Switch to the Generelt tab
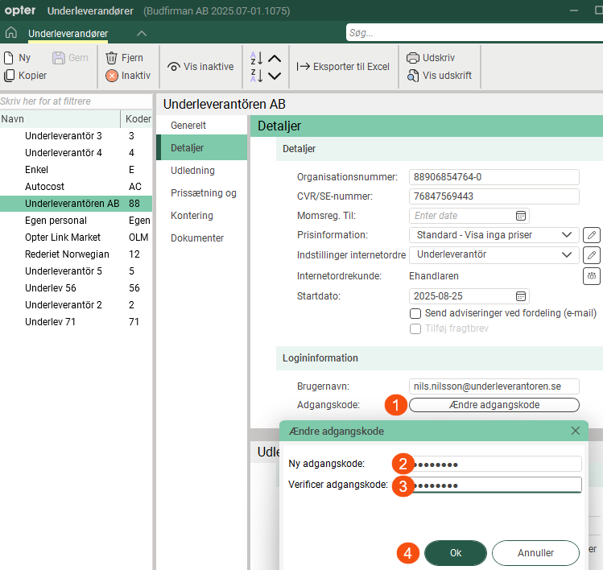This screenshot has width=603, height=570. tap(188, 126)
